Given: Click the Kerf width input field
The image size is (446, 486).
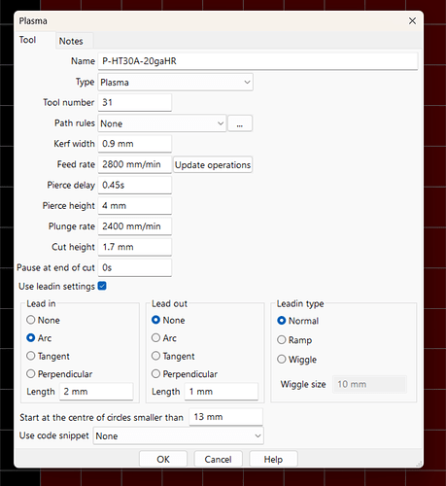Looking at the screenshot, I should coord(134,144).
